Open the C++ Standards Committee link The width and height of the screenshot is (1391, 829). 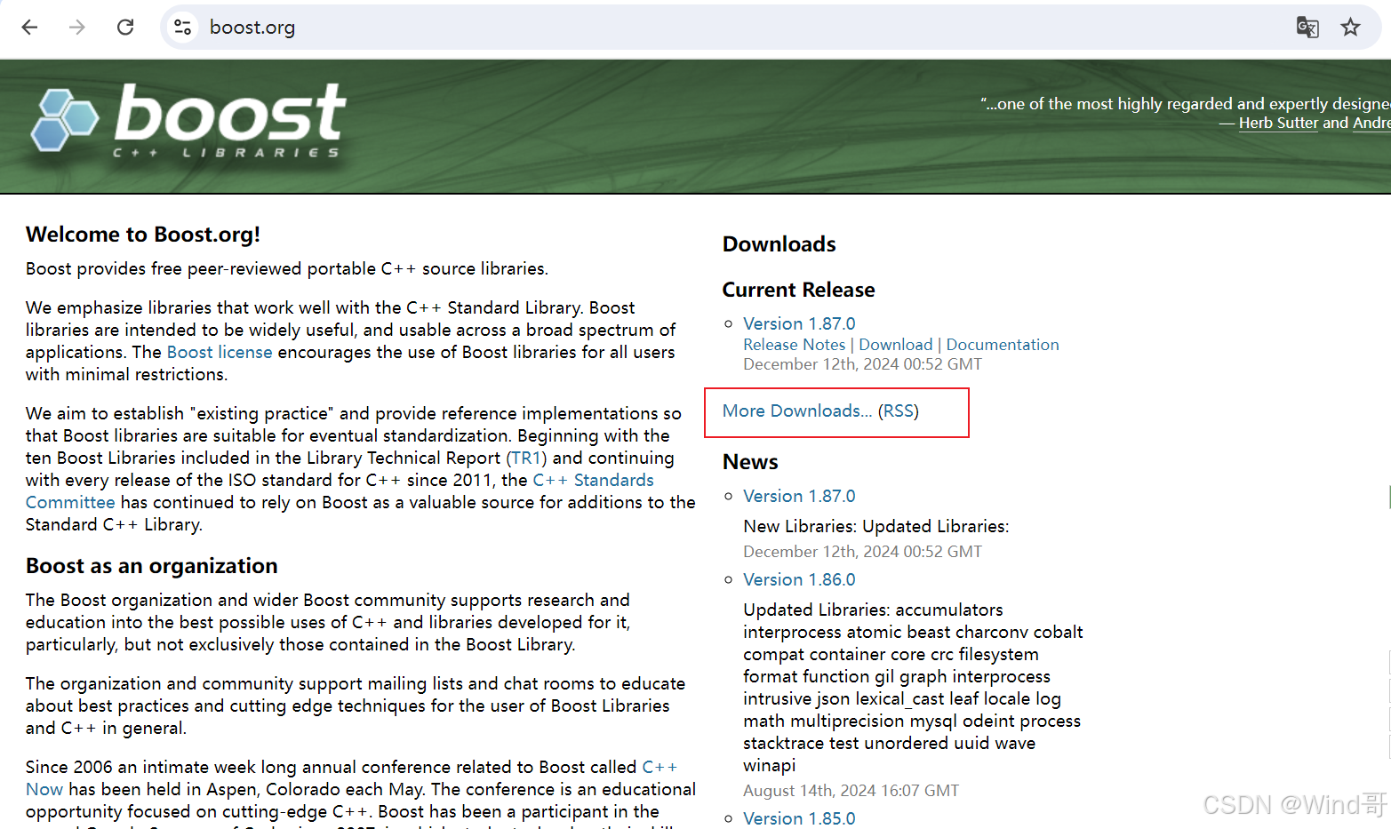coord(593,480)
